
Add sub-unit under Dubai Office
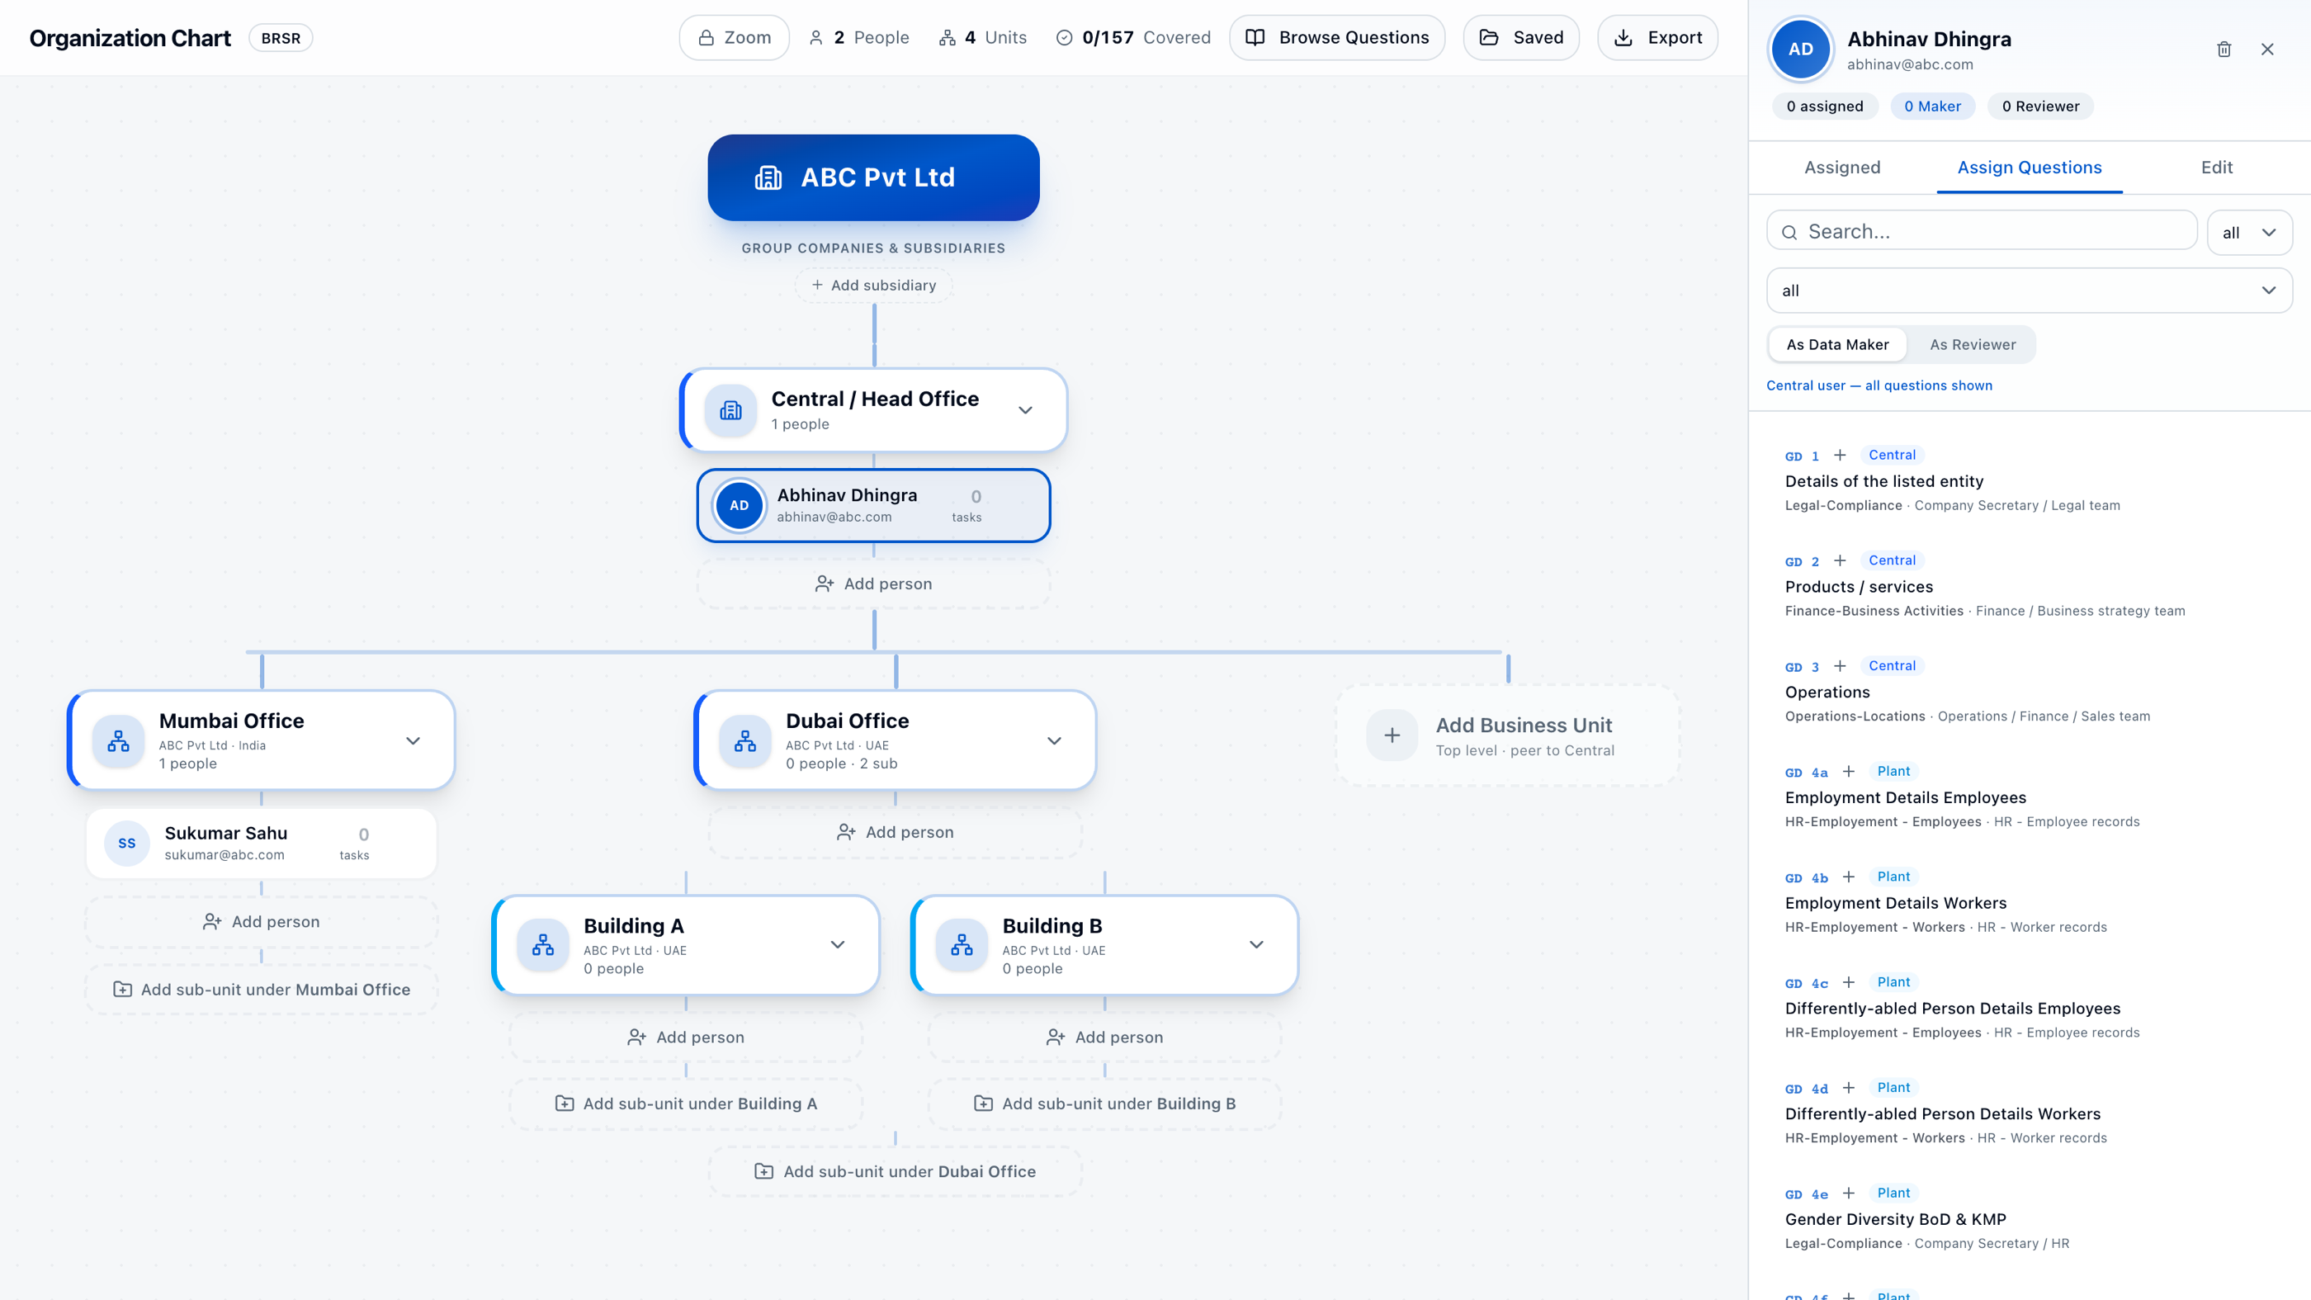896,1172
